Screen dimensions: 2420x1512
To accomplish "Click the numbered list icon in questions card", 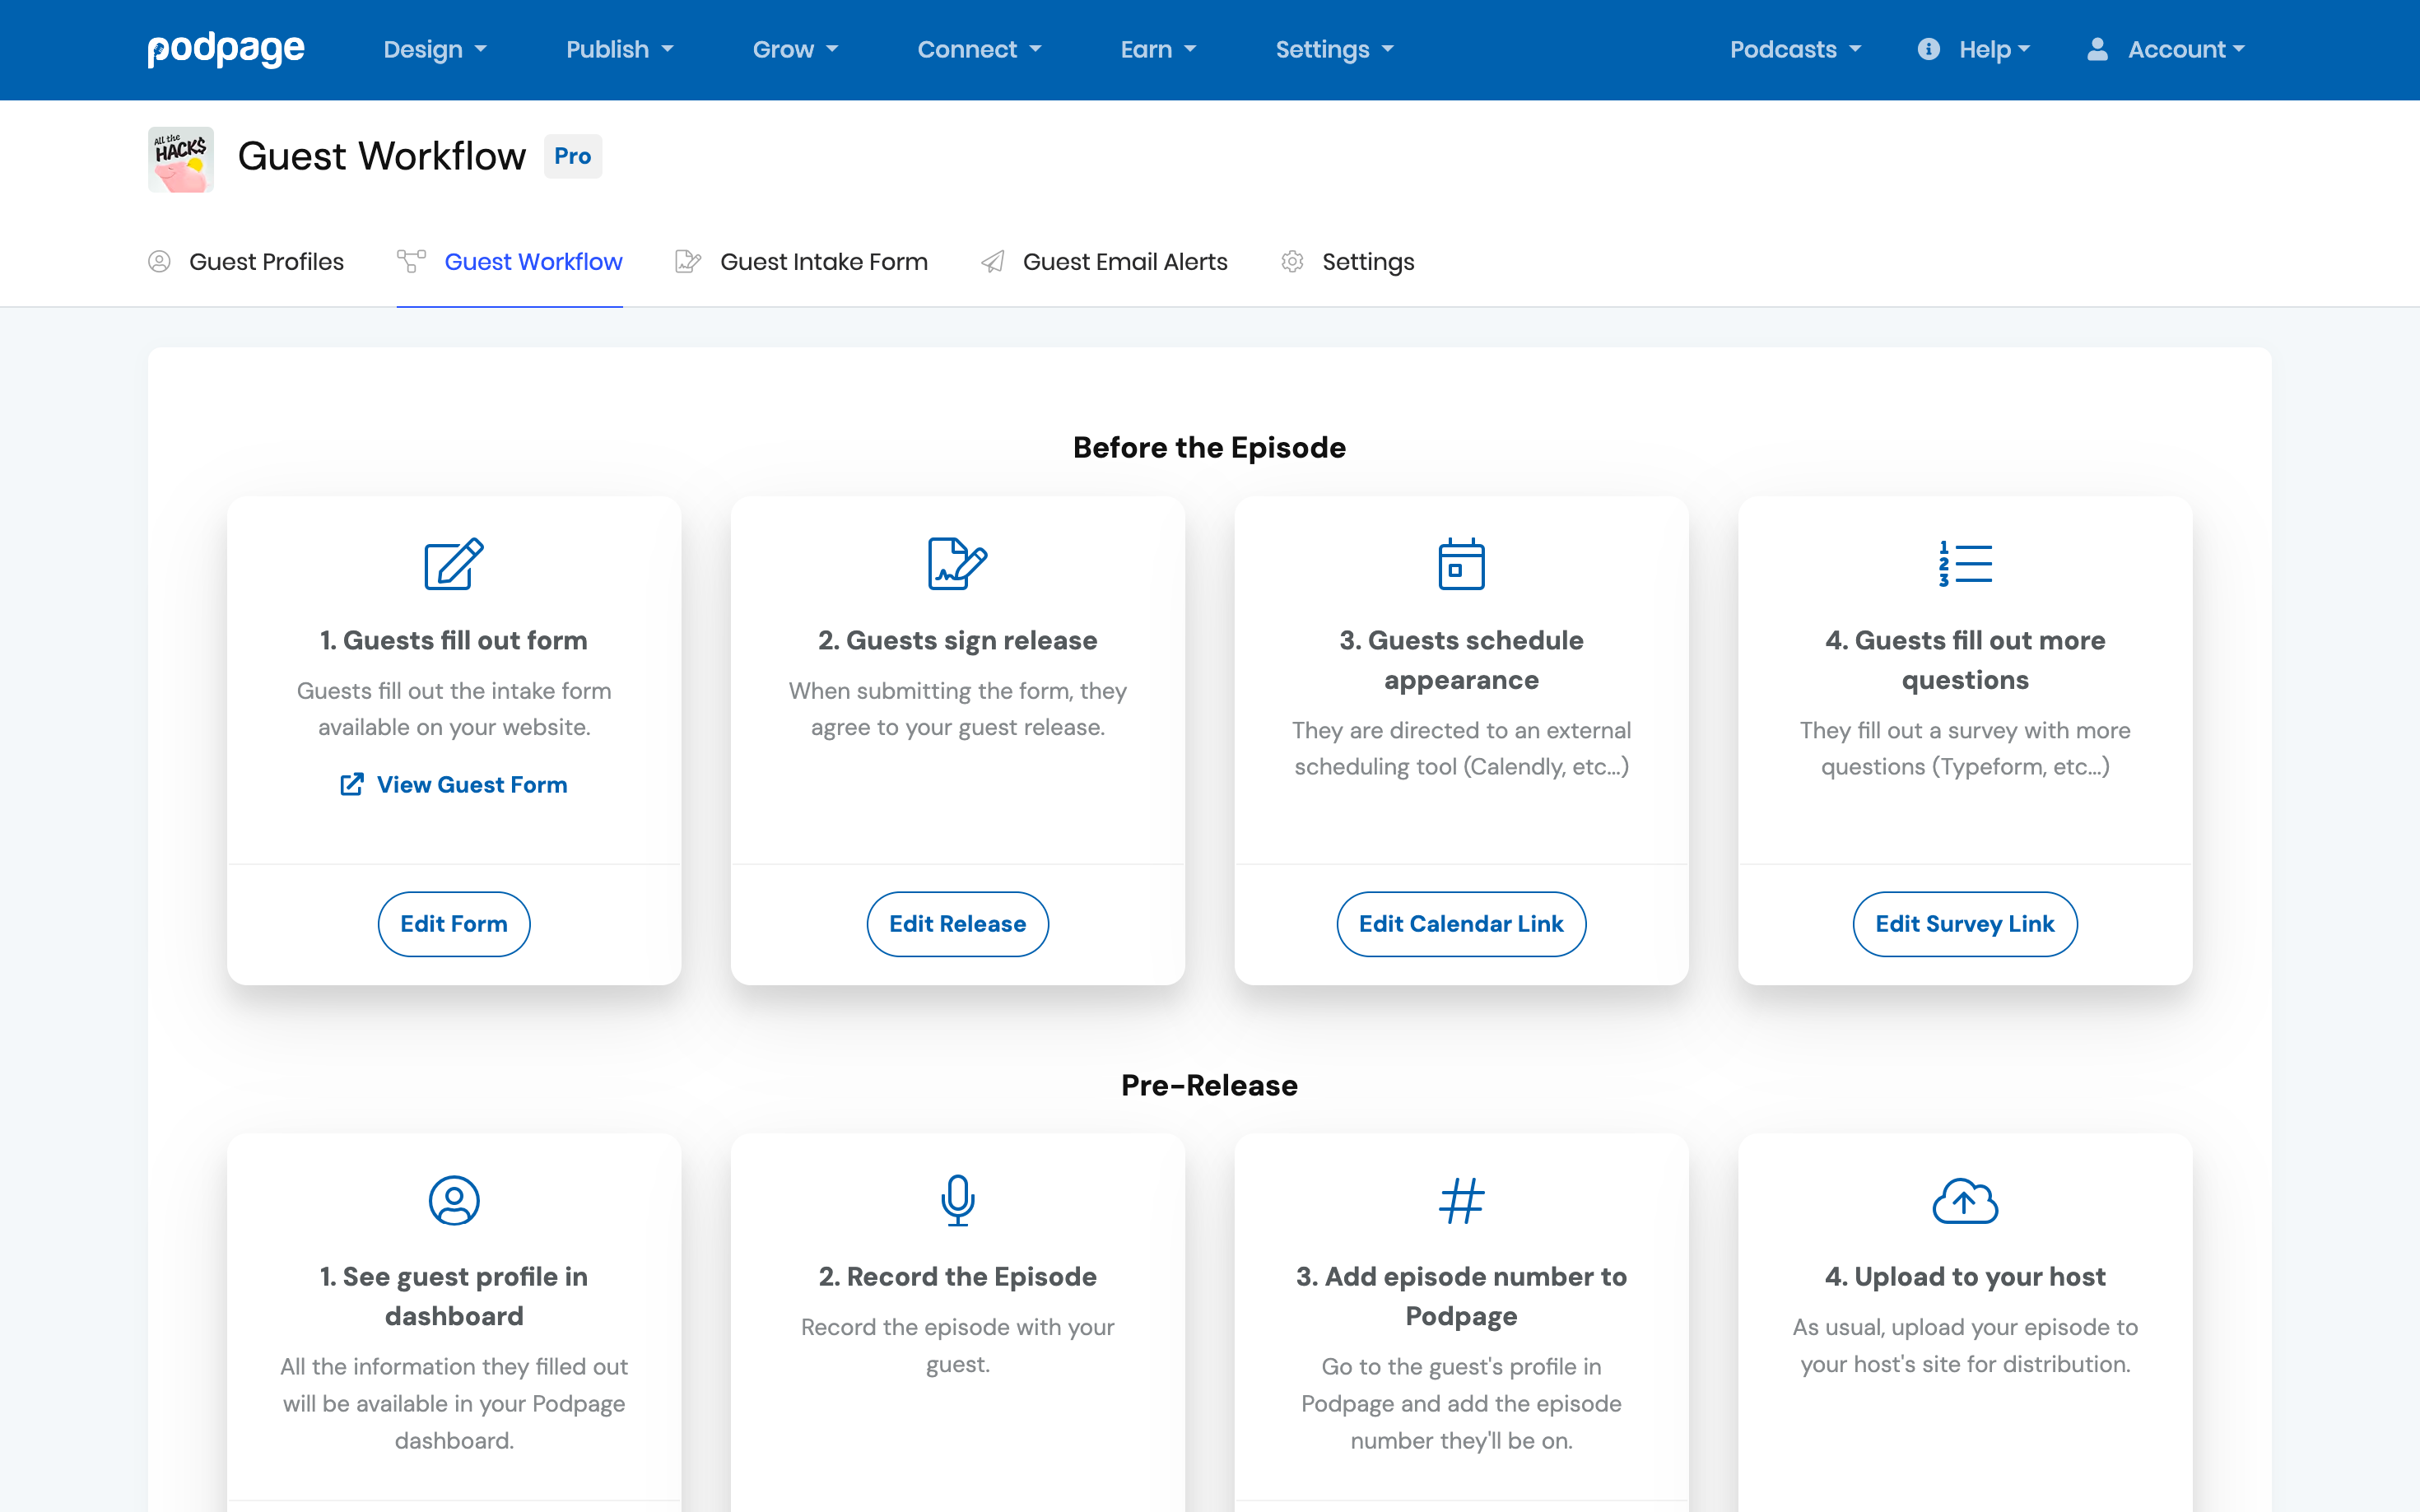I will pos(1965,564).
